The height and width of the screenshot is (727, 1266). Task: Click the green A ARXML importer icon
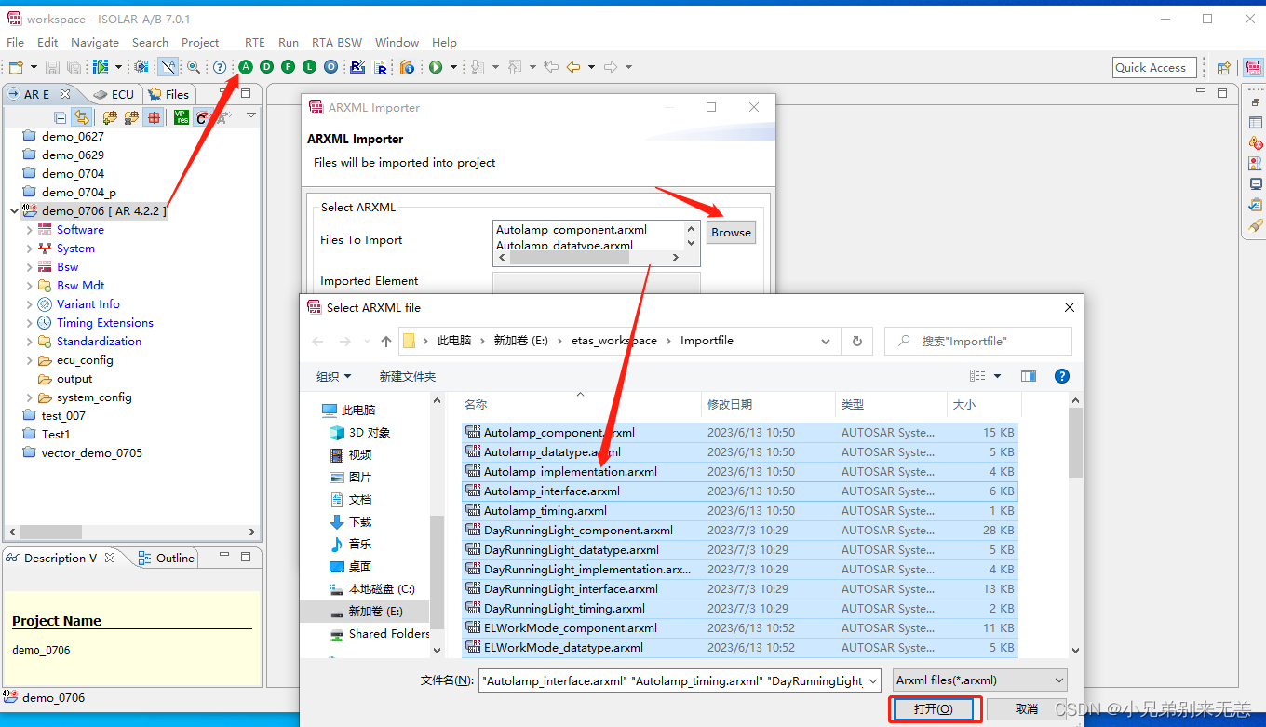coord(246,66)
